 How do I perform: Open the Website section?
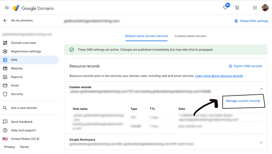tap(17, 68)
